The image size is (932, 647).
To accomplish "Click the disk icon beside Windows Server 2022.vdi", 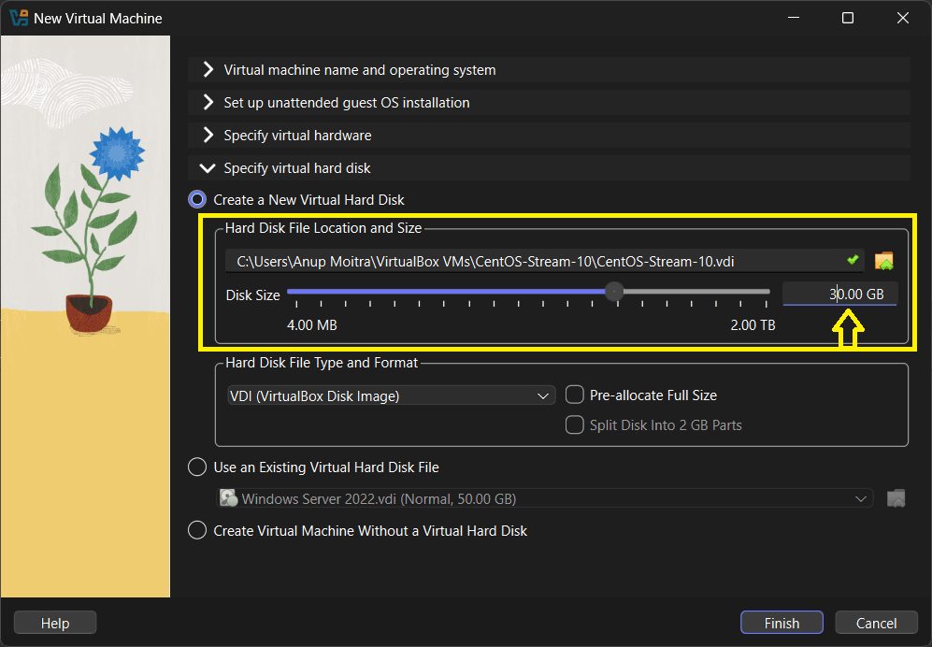I will click(x=228, y=498).
